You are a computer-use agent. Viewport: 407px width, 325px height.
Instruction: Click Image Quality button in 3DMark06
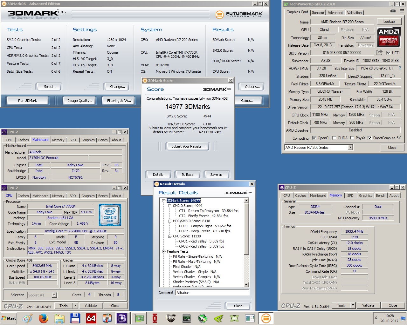point(80,101)
